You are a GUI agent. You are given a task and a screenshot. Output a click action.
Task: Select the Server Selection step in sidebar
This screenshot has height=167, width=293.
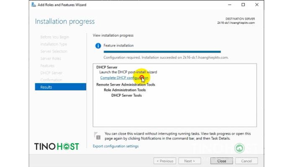pyautogui.click(x=54, y=51)
